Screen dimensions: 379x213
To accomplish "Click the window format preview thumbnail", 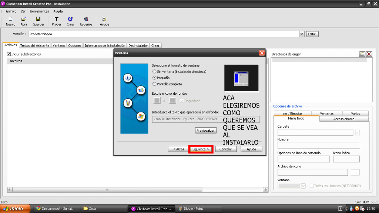I will click(241, 78).
